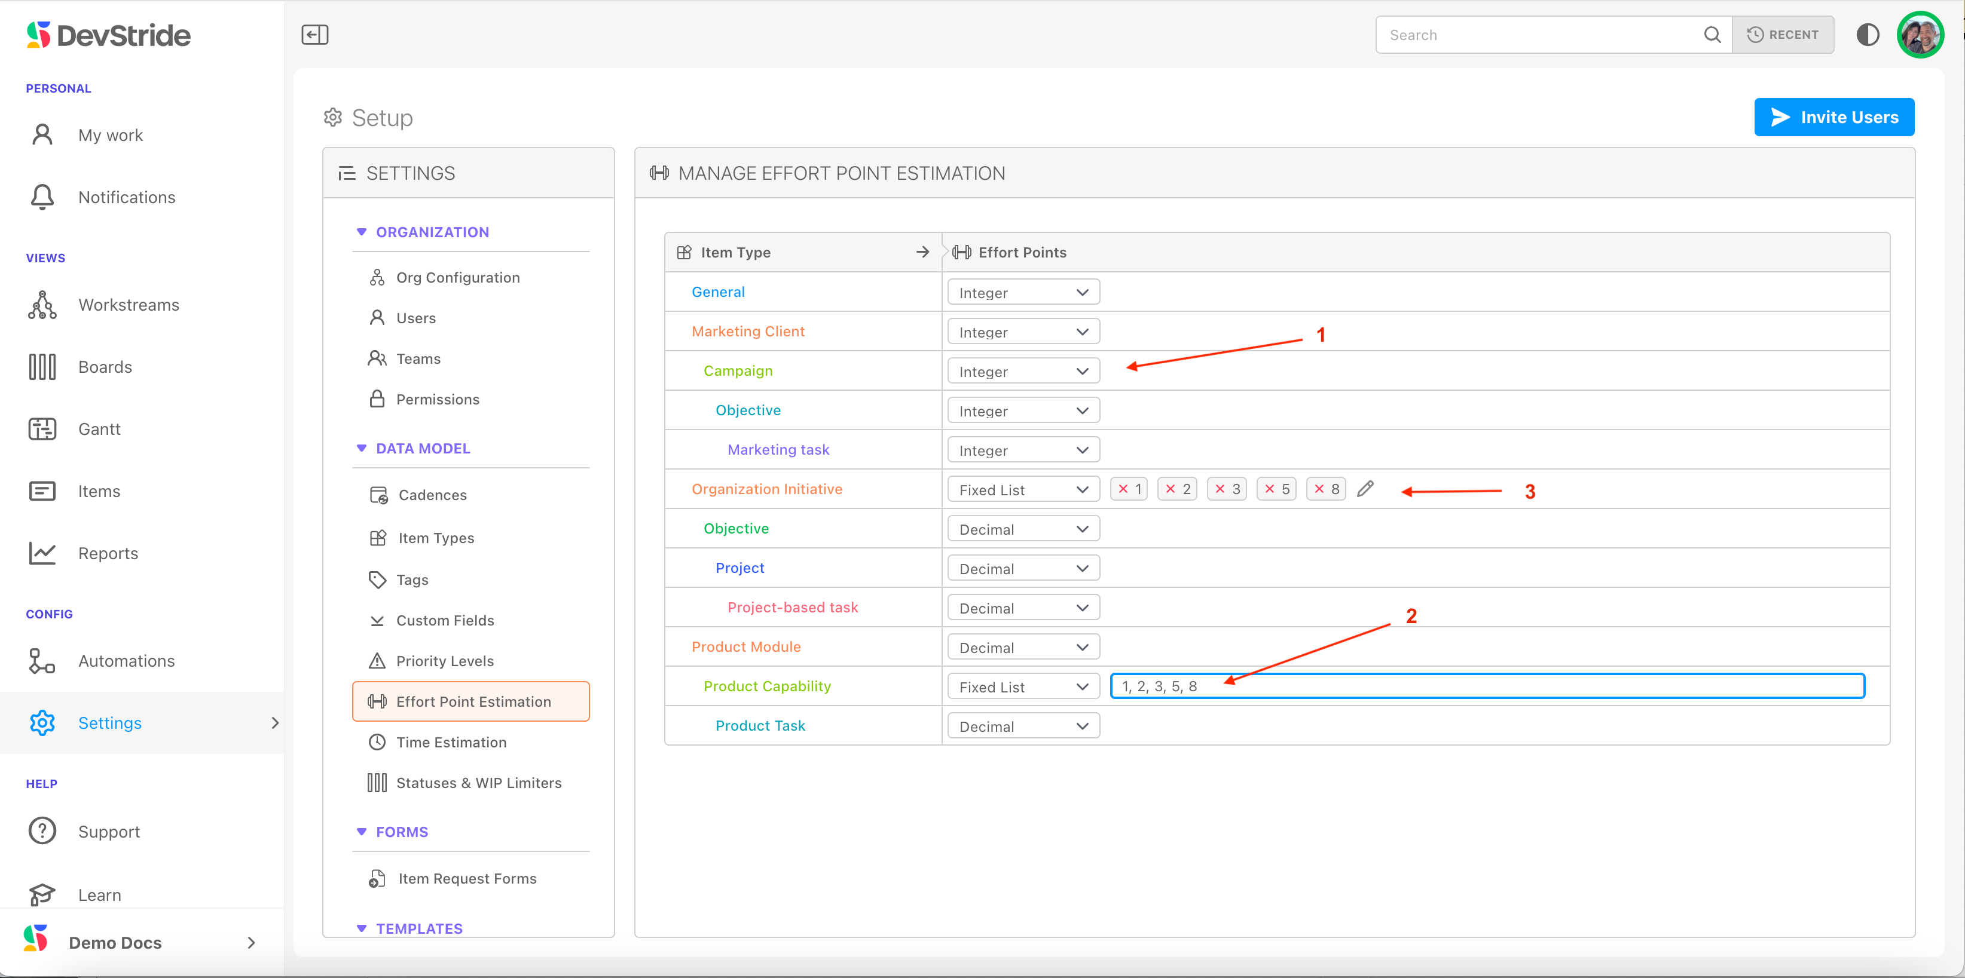Collapse the sidebar with the panel icon

314,35
